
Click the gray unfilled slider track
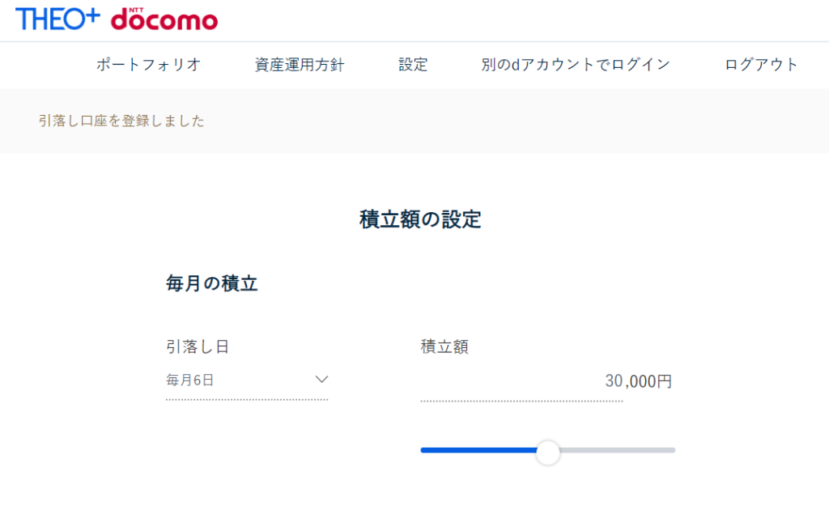pos(618,450)
